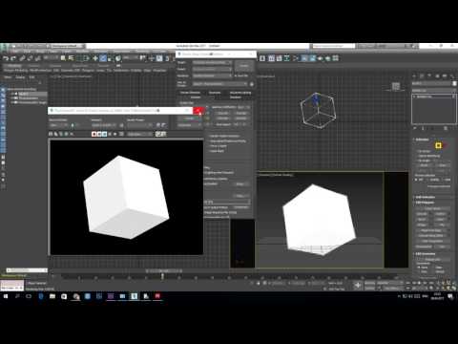Open Renderer dropdown in Render Setup
Viewport: 458px width, 344px height.
pos(212,75)
